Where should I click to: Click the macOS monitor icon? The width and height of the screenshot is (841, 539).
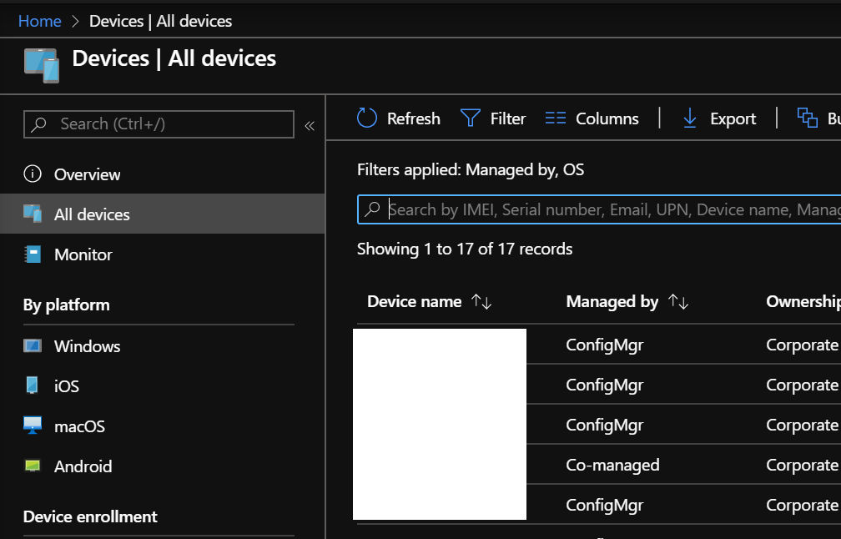click(33, 426)
